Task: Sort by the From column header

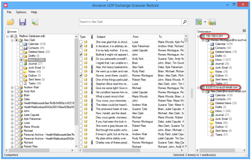Action: tap(144, 37)
